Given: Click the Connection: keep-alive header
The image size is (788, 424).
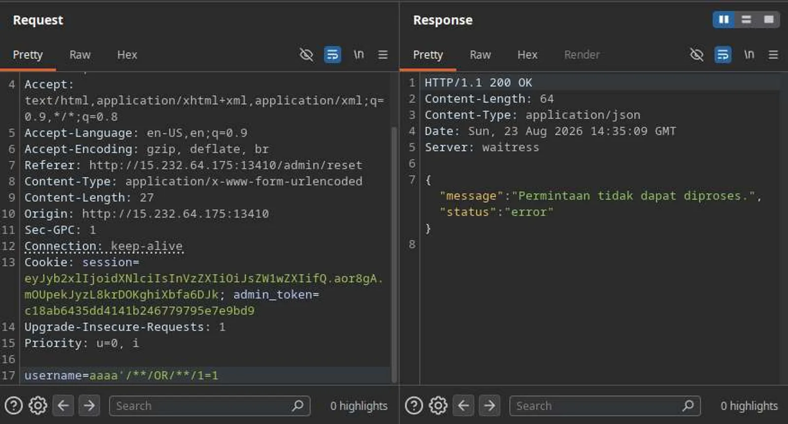Looking at the screenshot, I should pyautogui.click(x=103, y=246).
